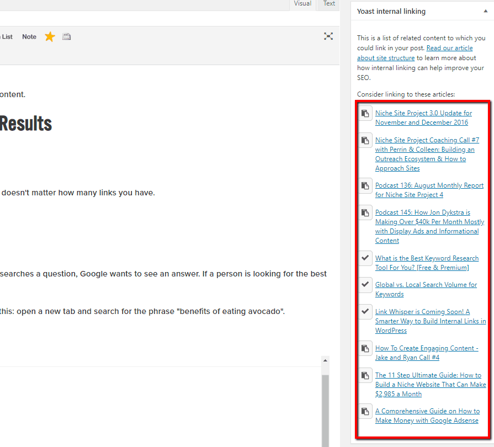This screenshot has width=494, height=447.
Task: Collapse the Yoast internal linking panel
Action: pyautogui.click(x=486, y=11)
